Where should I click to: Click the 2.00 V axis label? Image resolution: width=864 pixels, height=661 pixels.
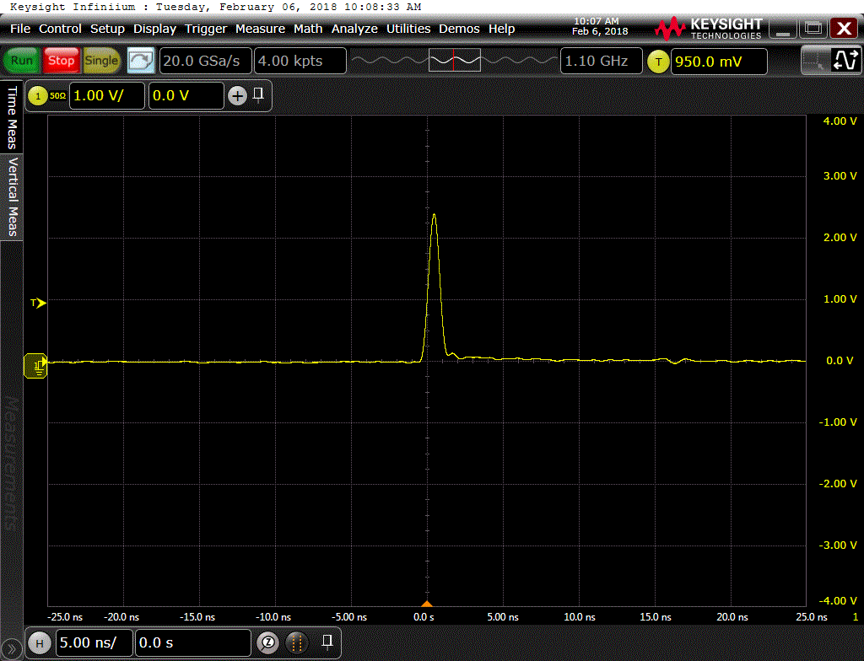[x=840, y=238]
